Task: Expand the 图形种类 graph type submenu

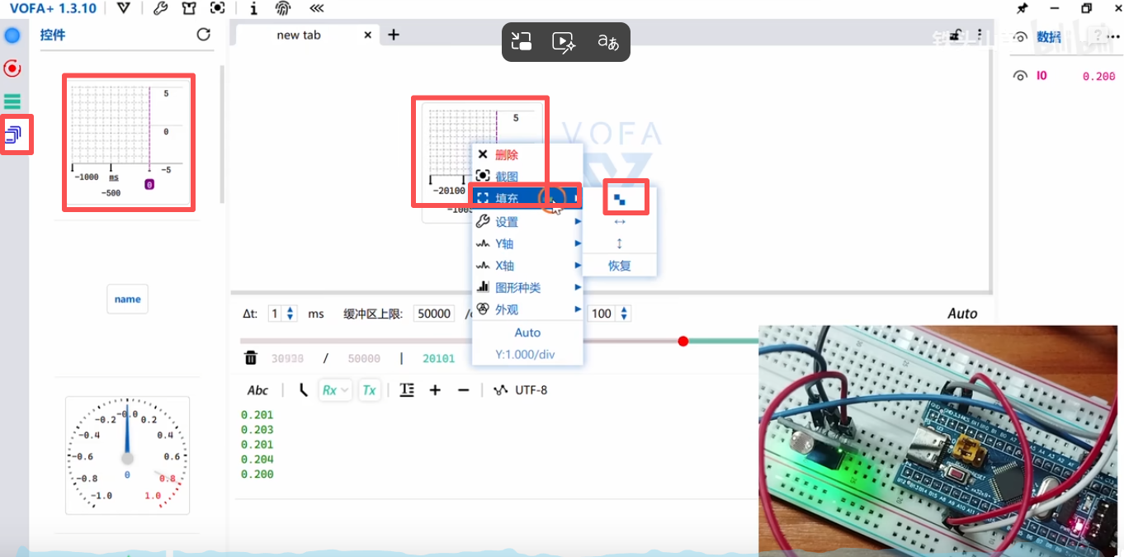Action: tap(527, 288)
